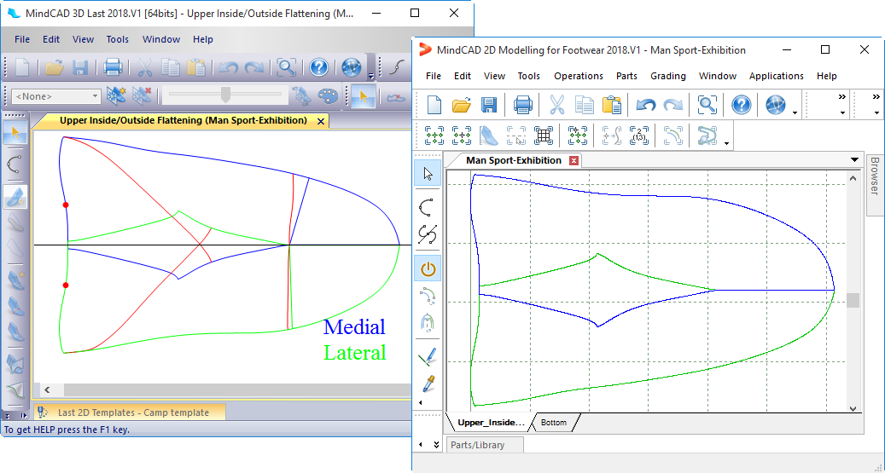The width and height of the screenshot is (885, 473).
Task: Open dropdown arrow beside globe in 2D toolbar
Action: [795, 112]
